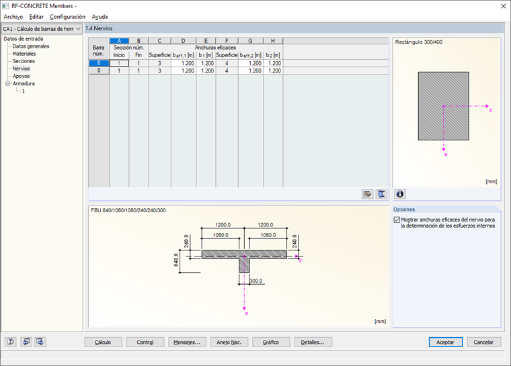Click the Gráfico button

[271, 342]
